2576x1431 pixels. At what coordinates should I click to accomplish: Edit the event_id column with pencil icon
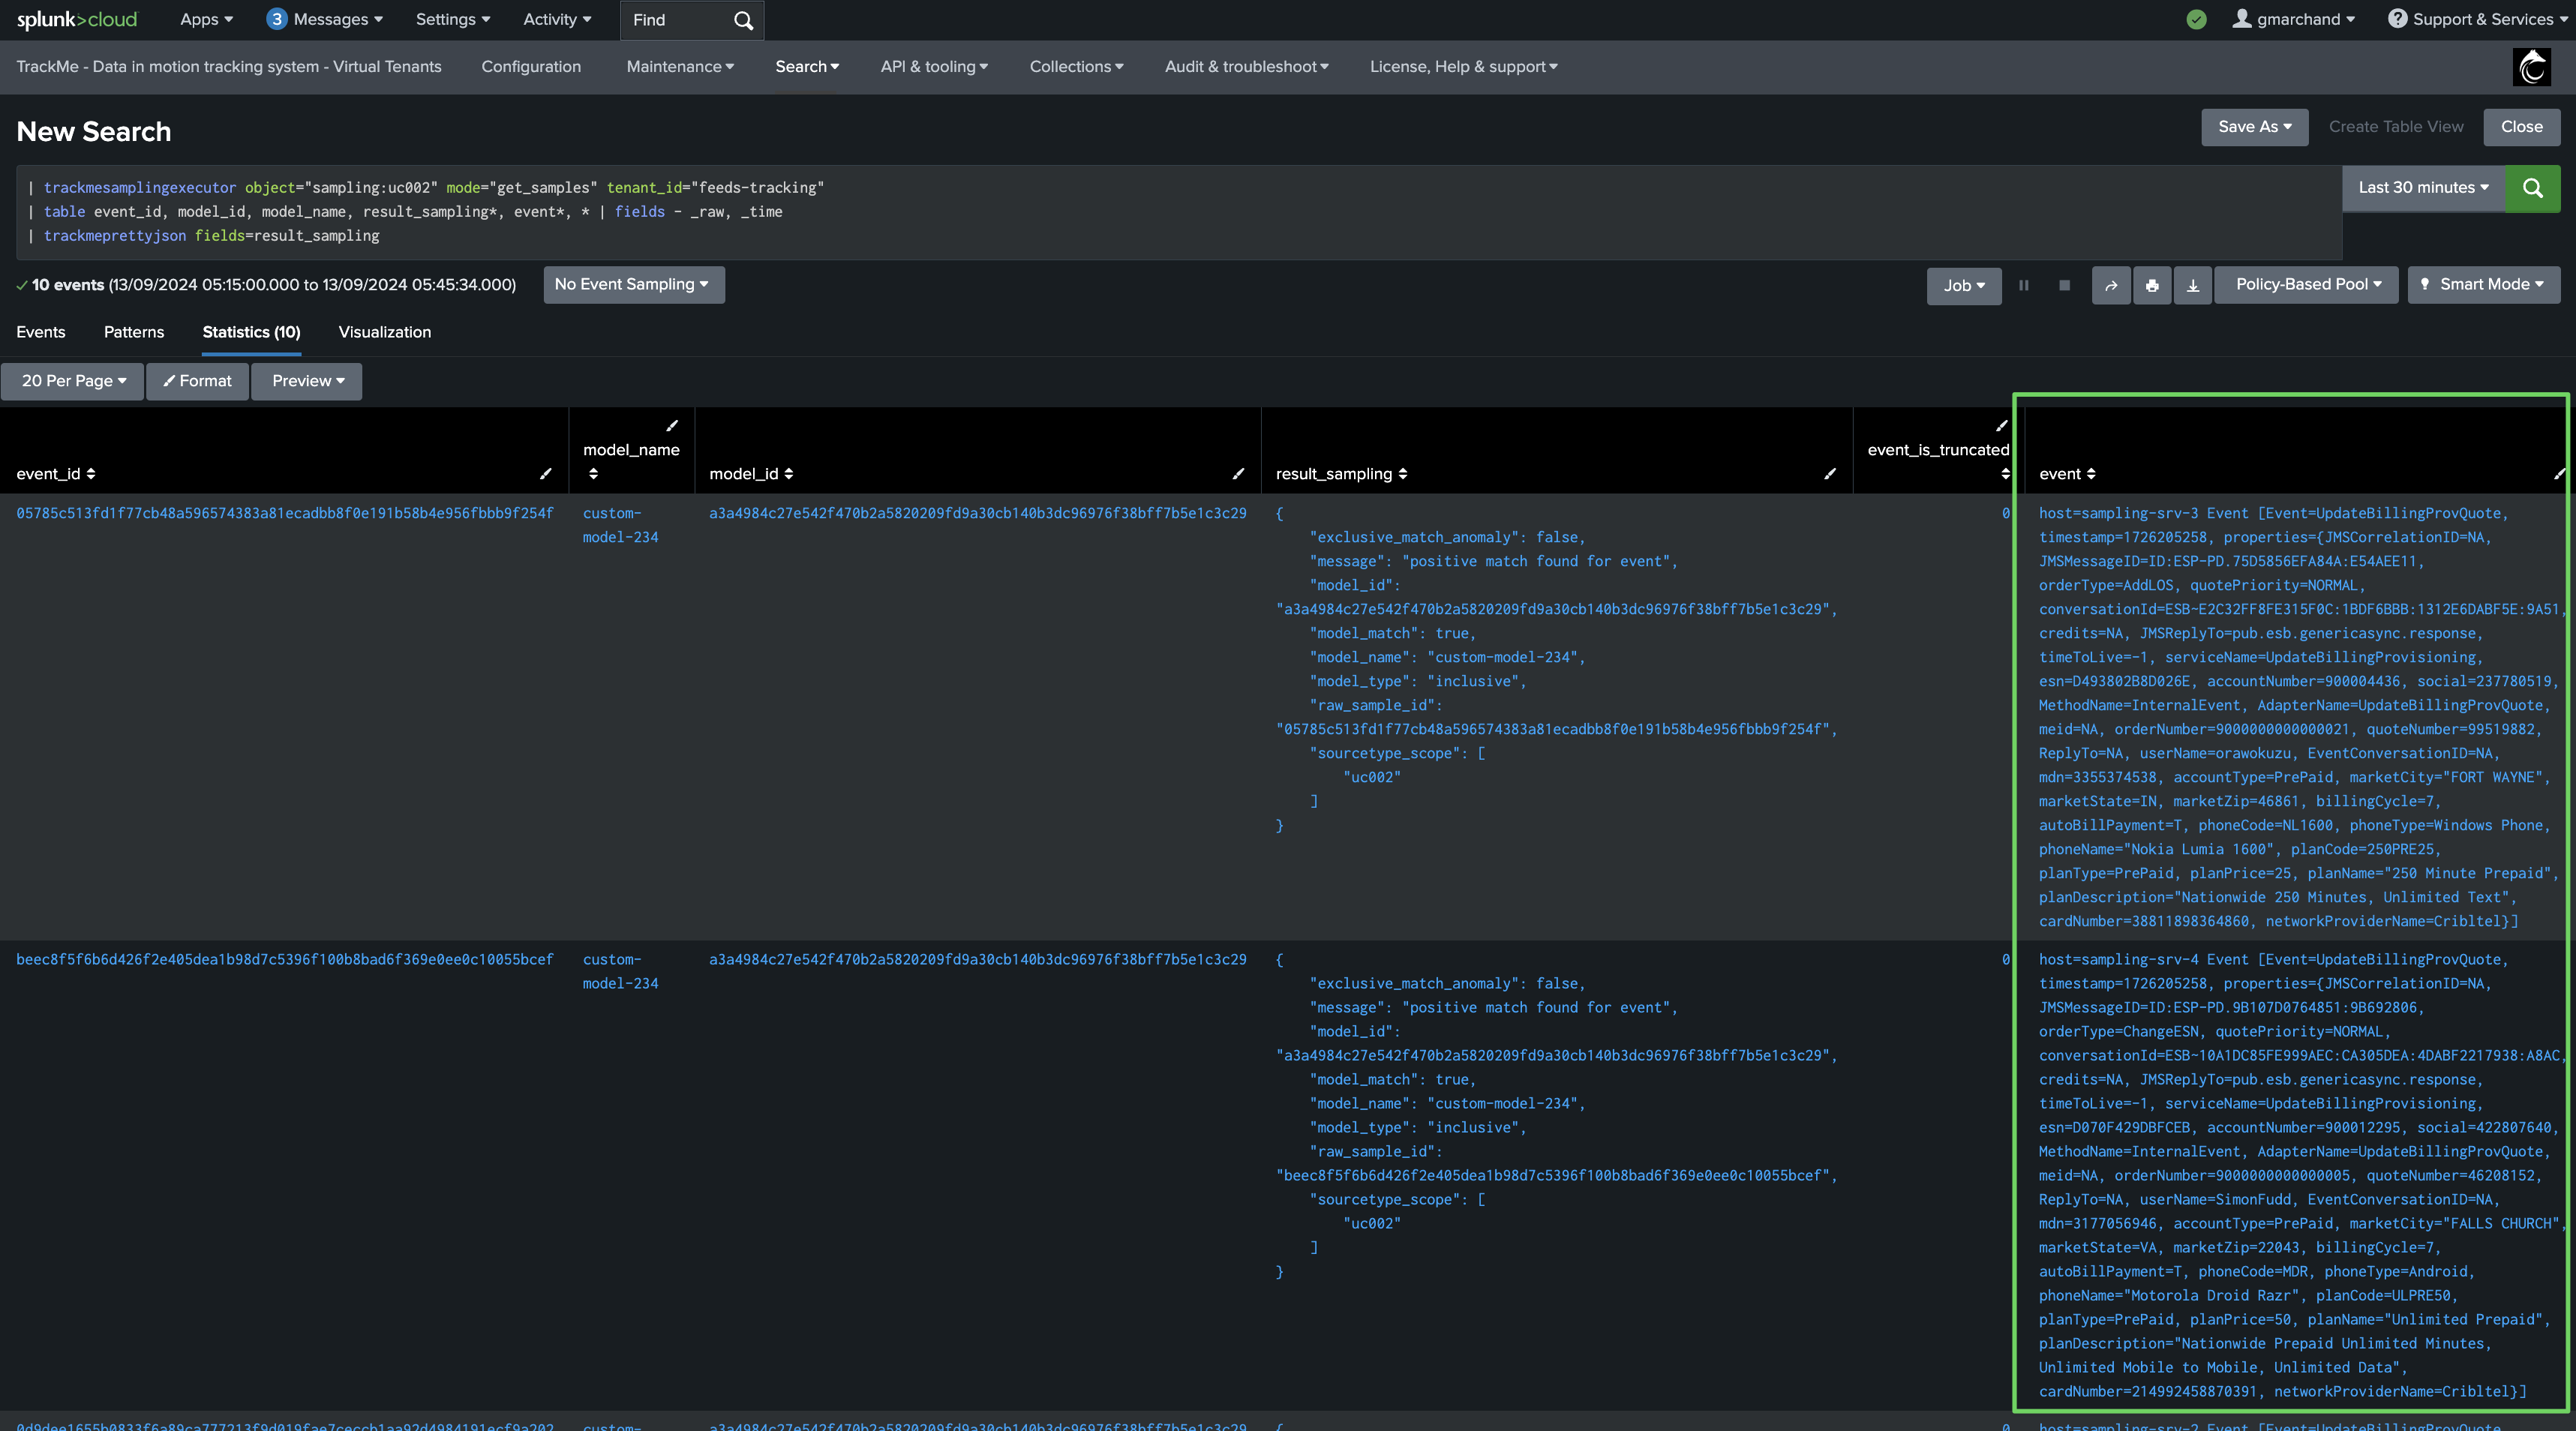coord(545,474)
